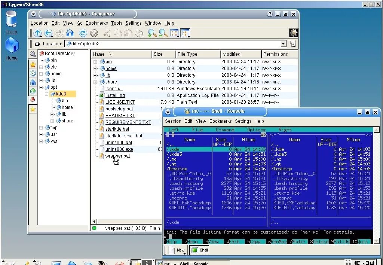This screenshot has height=265, width=383.
Task: Open the Window menu in Konqueror
Action: pos(153,23)
